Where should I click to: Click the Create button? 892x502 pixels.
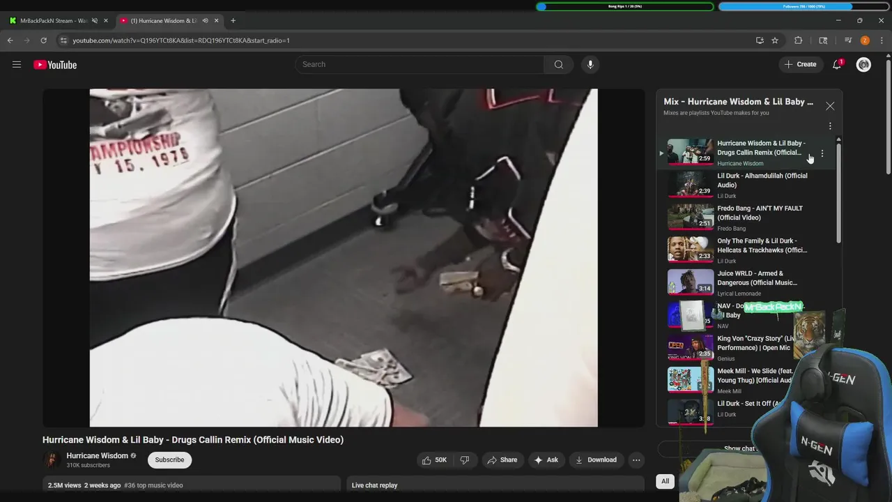[x=800, y=65]
